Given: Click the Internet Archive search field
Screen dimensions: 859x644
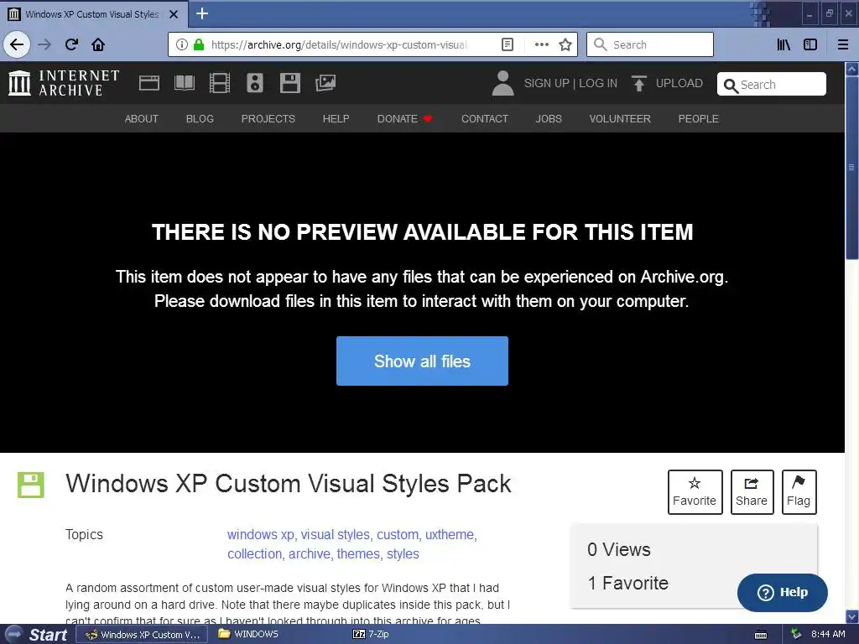Looking at the screenshot, I should (772, 85).
